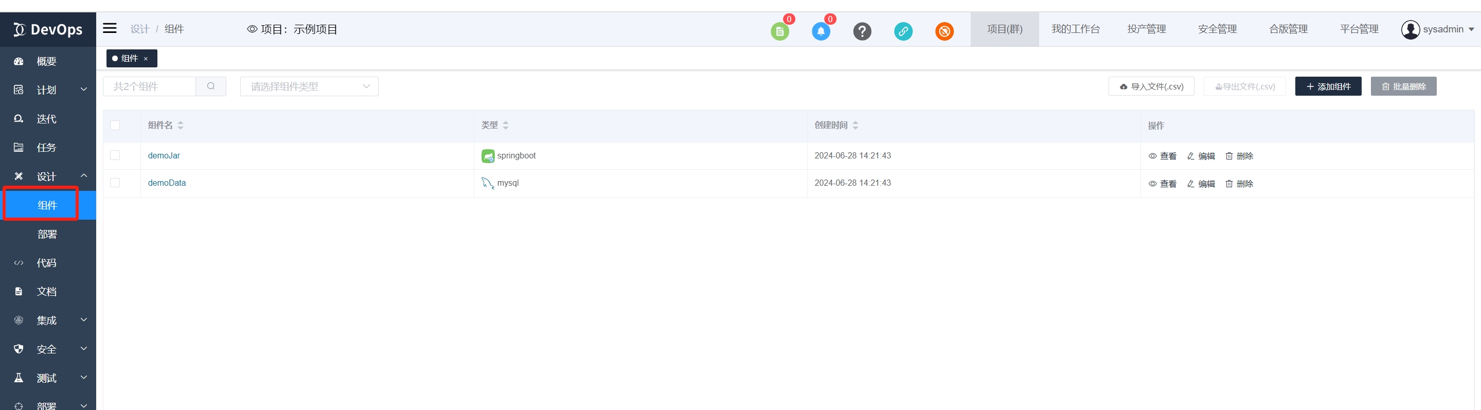
Task: Open the 请选择组件类型 dropdown
Action: click(309, 86)
